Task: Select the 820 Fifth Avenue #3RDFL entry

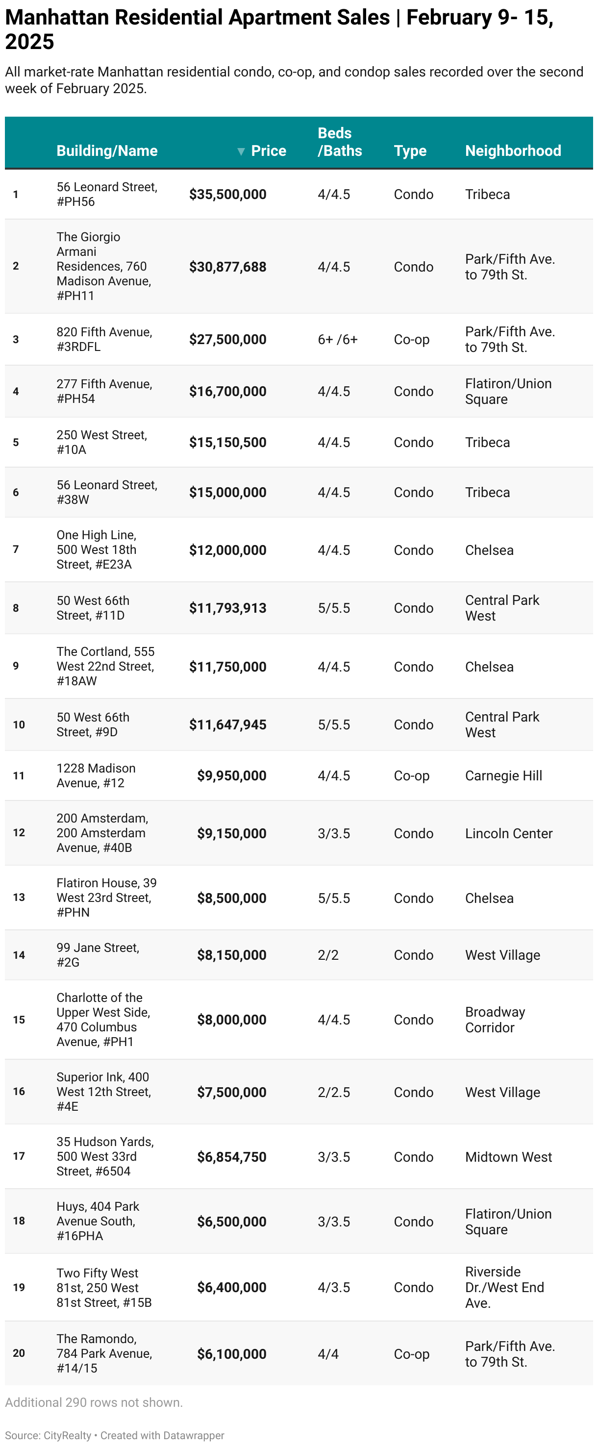Action: [104, 339]
